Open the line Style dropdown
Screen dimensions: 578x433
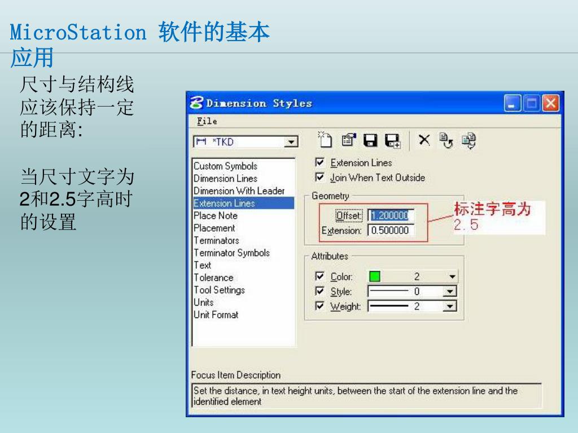(x=450, y=291)
